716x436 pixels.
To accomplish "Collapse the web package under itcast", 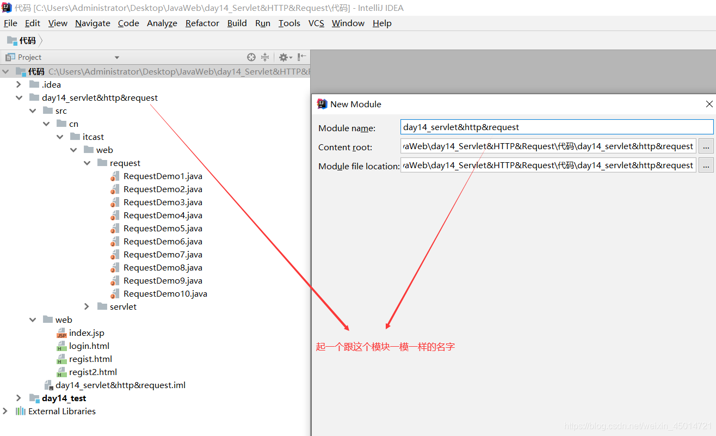I will tap(73, 150).
